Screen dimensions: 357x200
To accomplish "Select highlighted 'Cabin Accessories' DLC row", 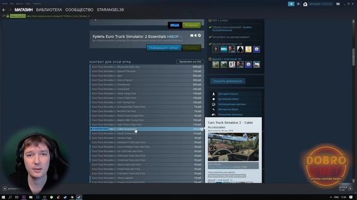I will (147, 129).
